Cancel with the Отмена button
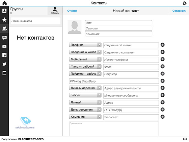Image resolution: width=189 pixels, height=142 pixels. 72,11
